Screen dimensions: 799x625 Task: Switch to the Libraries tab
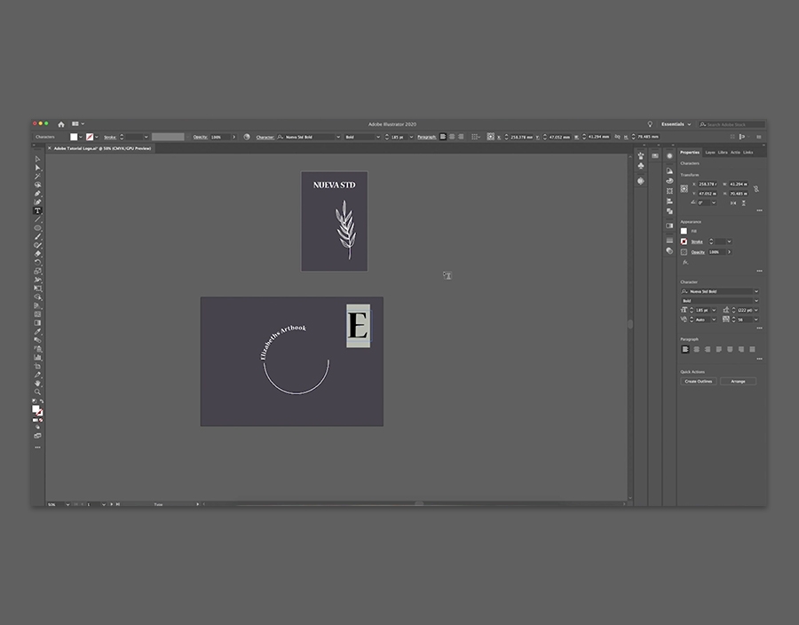(x=723, y=153)
